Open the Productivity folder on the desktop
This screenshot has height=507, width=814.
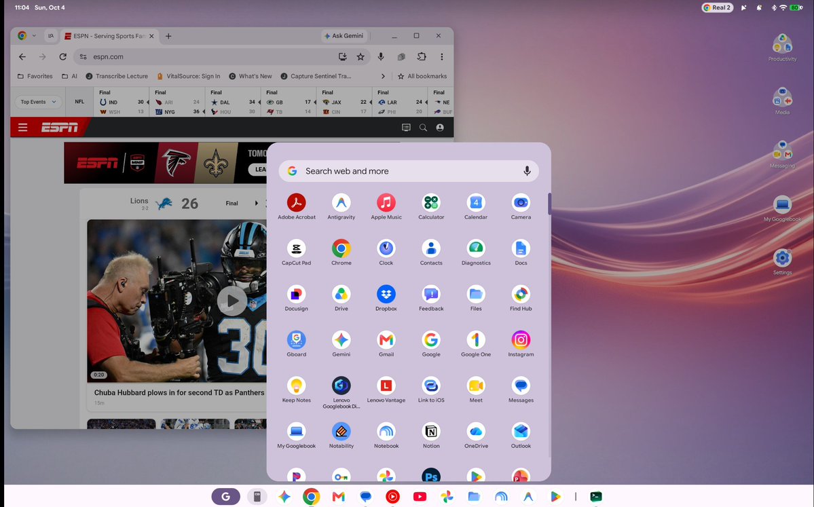tap(782, 48)
